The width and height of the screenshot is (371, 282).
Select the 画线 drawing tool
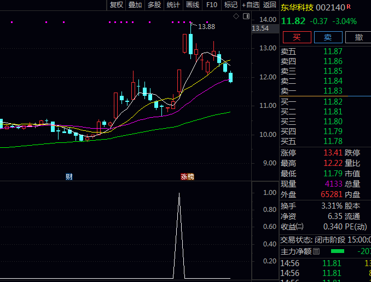(192, 5)
